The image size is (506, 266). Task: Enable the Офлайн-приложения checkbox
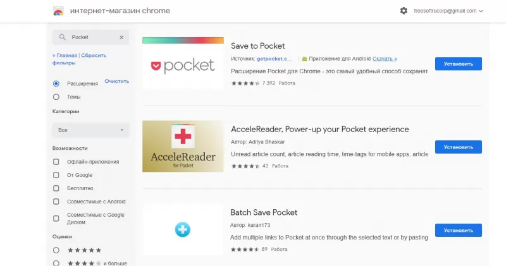click(x=56, y=162)
